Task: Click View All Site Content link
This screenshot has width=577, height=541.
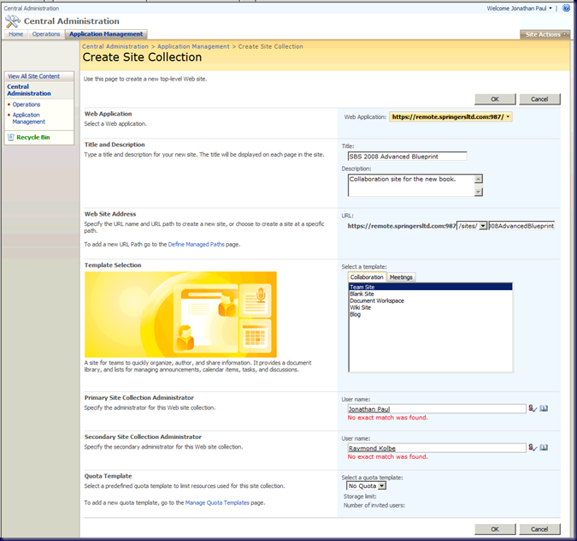Action: pyautogui.click(x=34, y=76)
